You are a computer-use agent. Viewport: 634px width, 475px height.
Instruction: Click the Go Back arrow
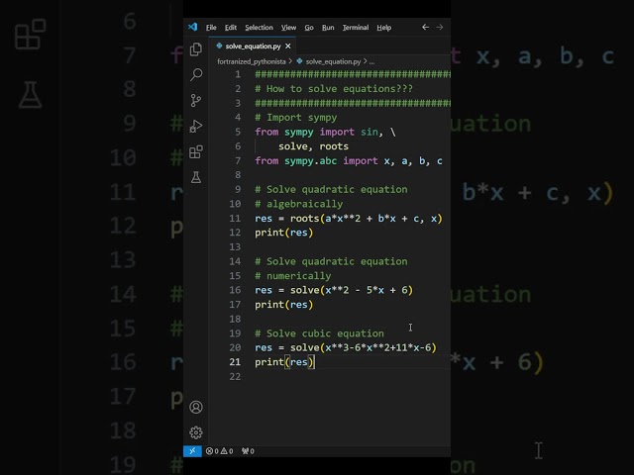tap(425, 27)
